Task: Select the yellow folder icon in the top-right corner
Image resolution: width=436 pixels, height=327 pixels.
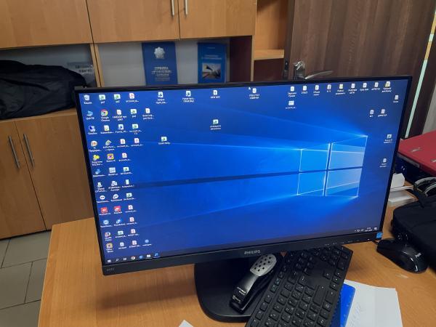Action: [387, 85]
